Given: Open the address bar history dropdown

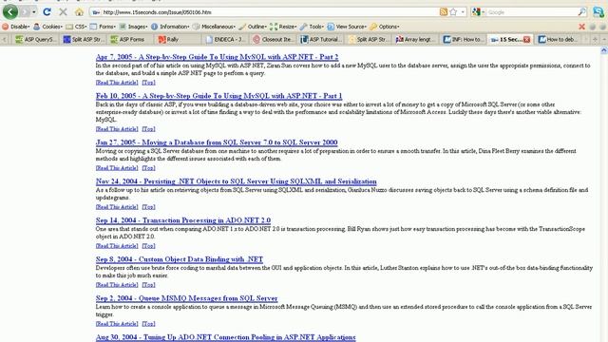Looking at the screenshot, I should pos(463,12).
